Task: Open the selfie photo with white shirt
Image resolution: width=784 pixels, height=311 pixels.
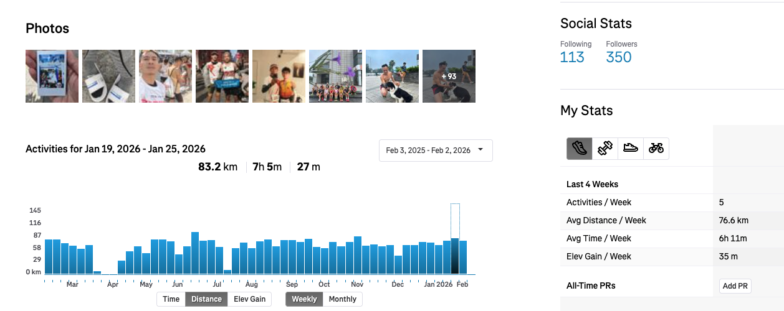Action: coord(165,77)
